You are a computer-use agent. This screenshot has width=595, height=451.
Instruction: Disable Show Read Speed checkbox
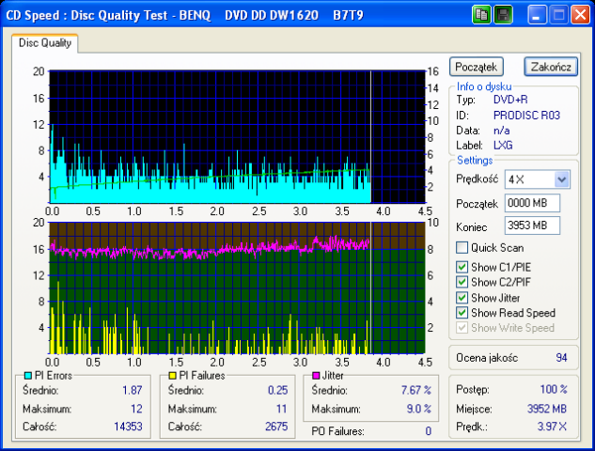462,313
